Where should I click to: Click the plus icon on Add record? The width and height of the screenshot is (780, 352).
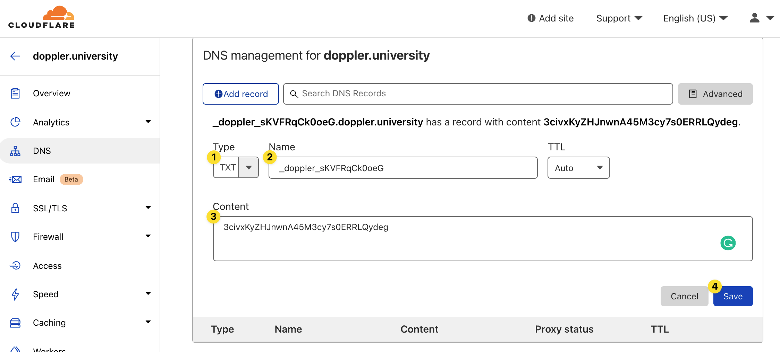pos(219,94)
